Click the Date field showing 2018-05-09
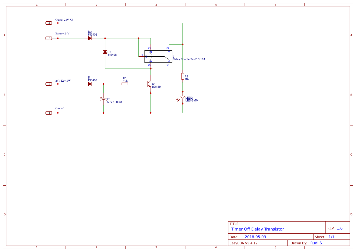 coord(255,237)
